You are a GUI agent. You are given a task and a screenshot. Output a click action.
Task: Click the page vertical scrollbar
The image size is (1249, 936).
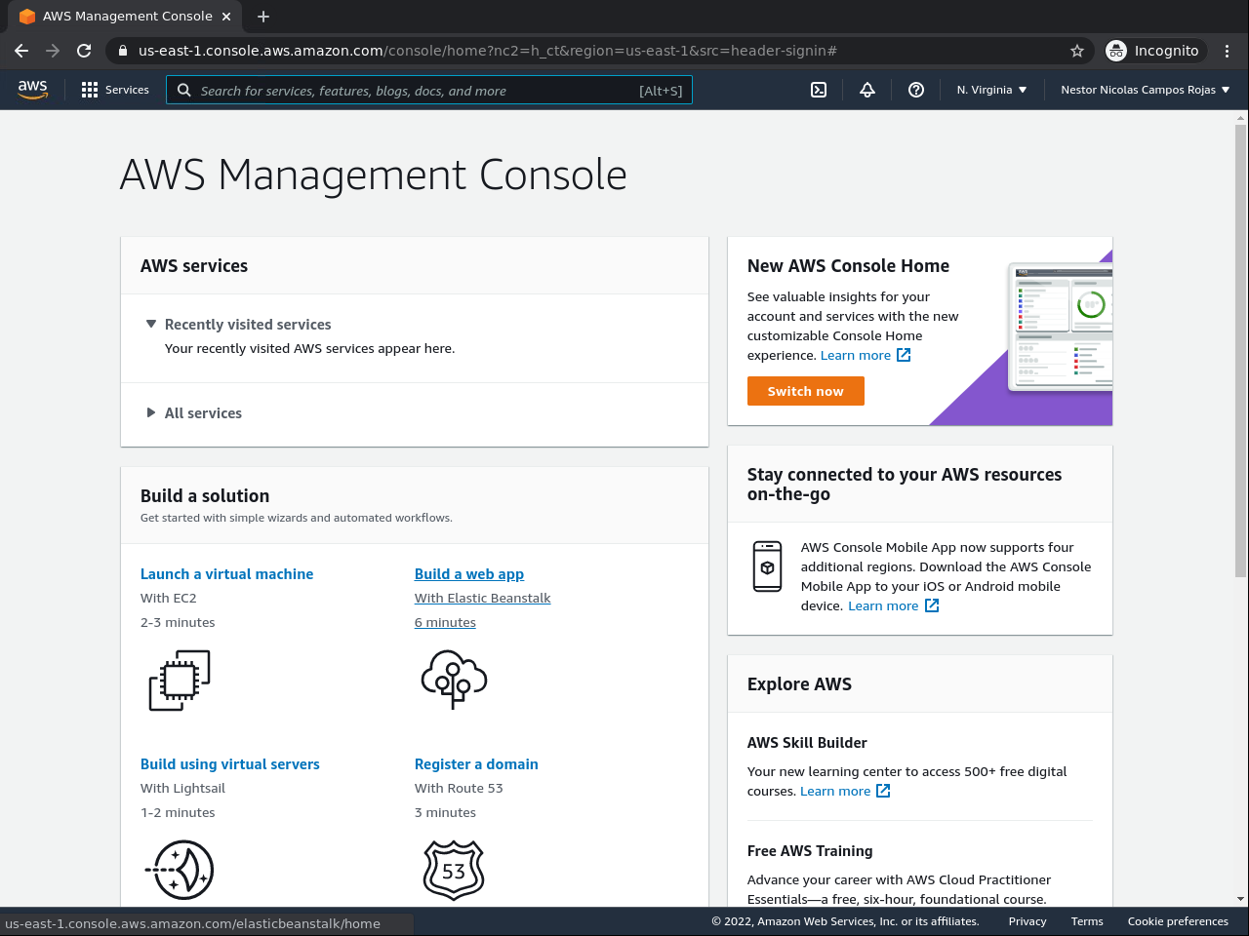[1241, 351]
